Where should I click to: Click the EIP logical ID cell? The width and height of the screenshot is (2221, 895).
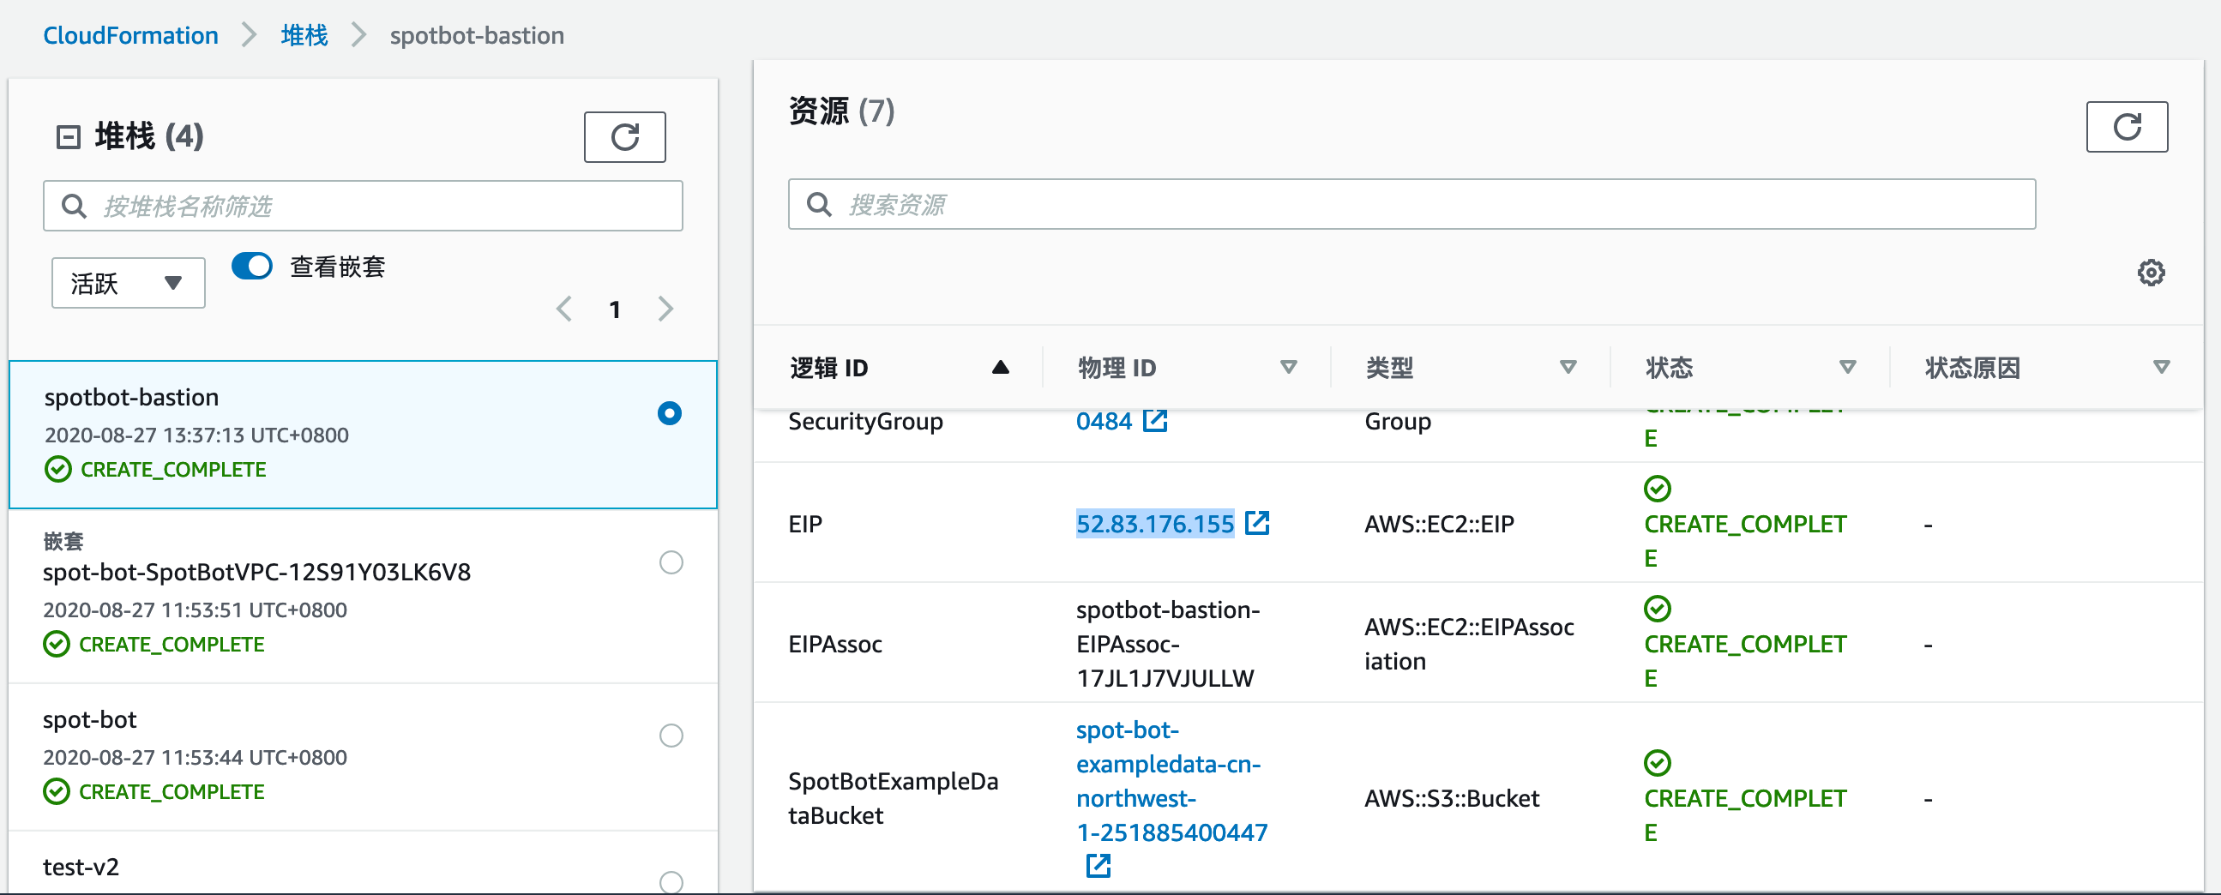[805, 525]
